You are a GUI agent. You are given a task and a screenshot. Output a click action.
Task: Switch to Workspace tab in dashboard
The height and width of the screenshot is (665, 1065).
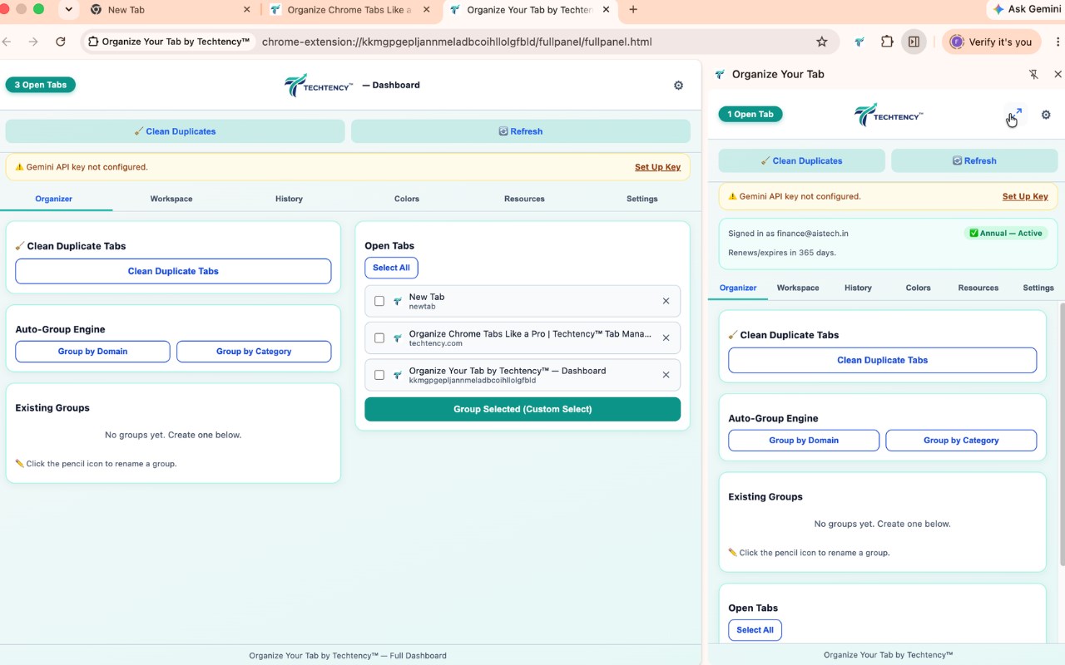click(171, 199)
